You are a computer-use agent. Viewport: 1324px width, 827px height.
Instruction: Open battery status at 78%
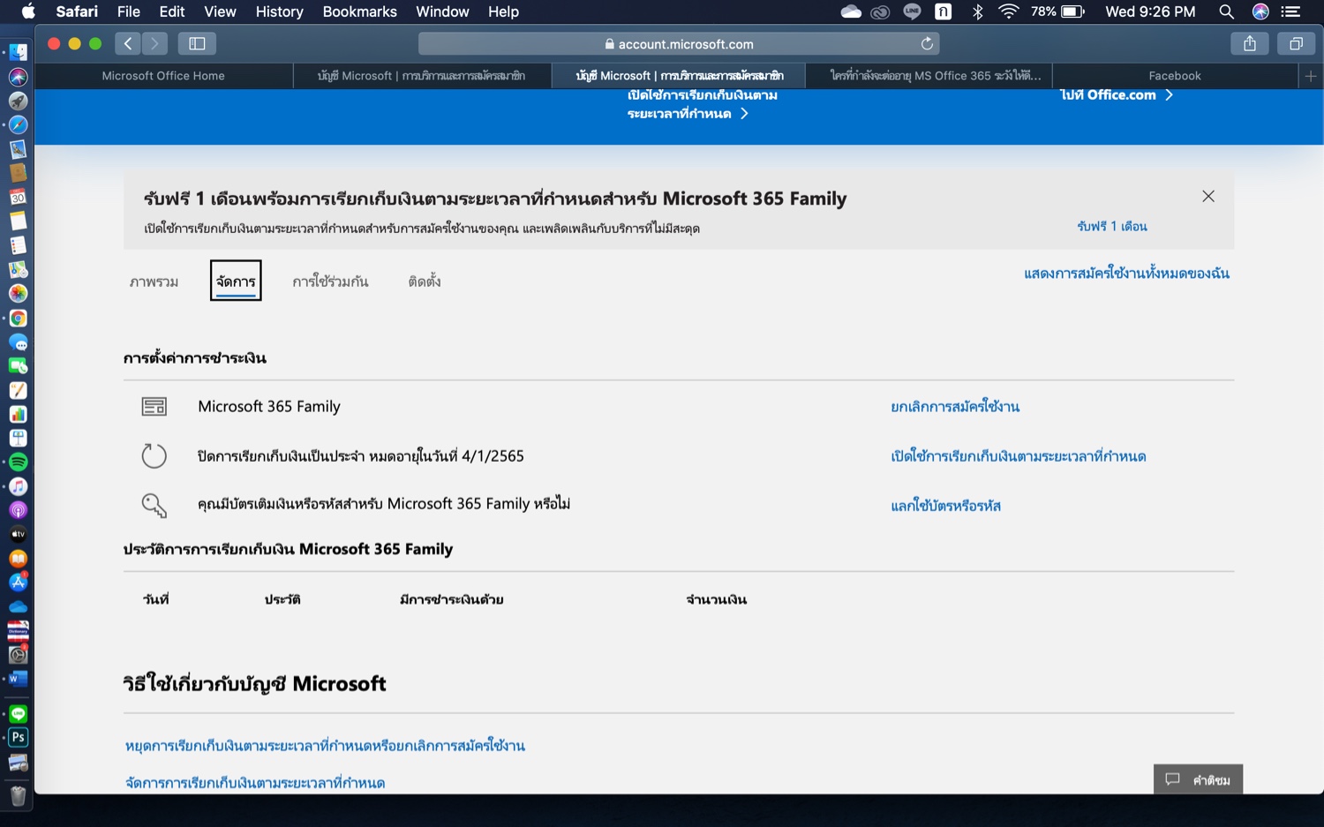click(1057, 11)
